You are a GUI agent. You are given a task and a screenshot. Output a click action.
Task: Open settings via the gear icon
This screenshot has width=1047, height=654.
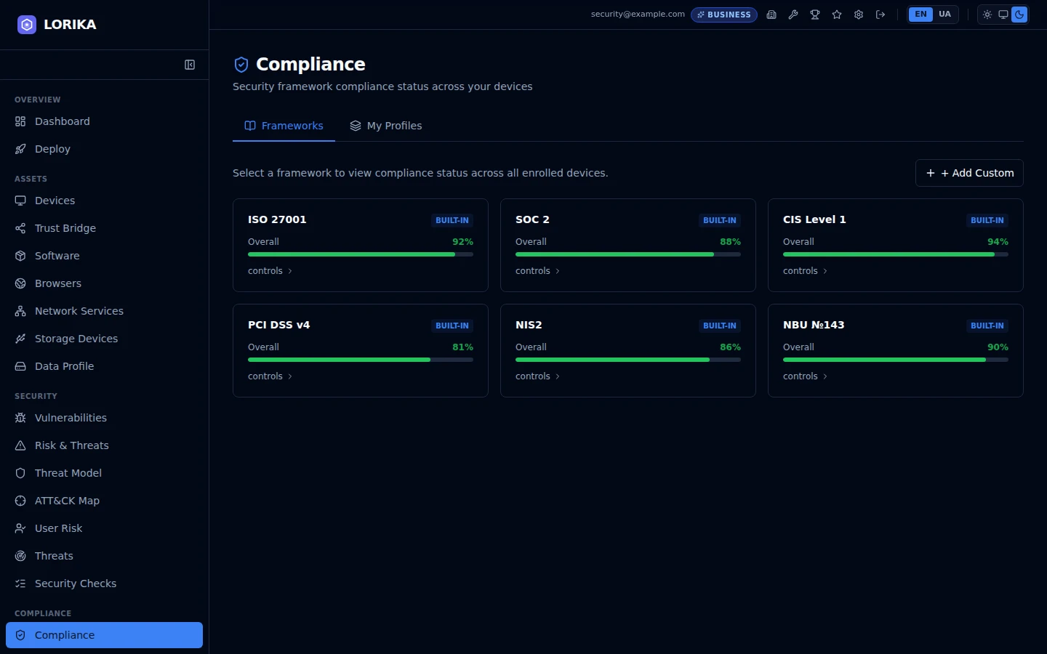(859, 15)
